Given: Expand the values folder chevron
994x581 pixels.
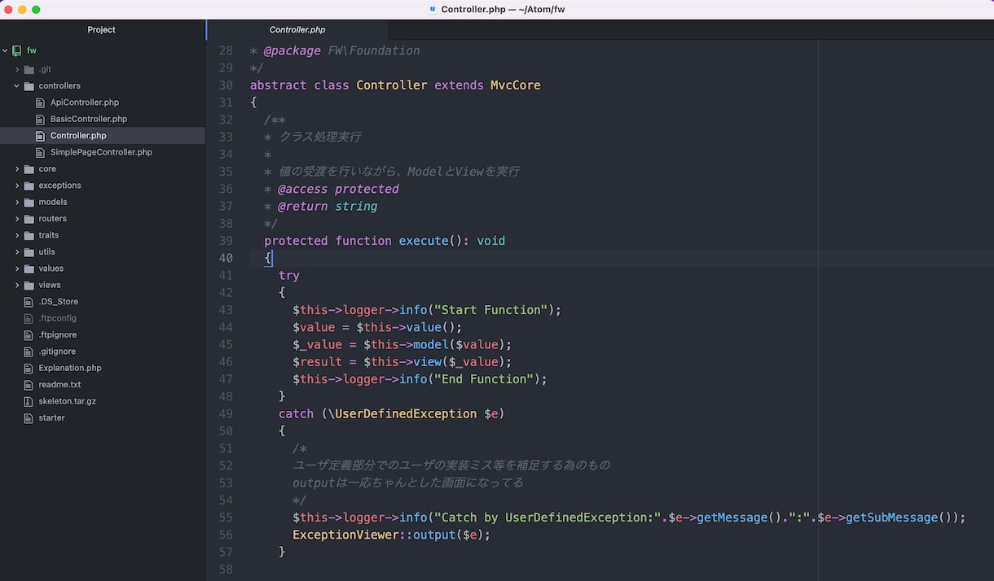Looking at the screenshot, I should click(x=17, y=269).
